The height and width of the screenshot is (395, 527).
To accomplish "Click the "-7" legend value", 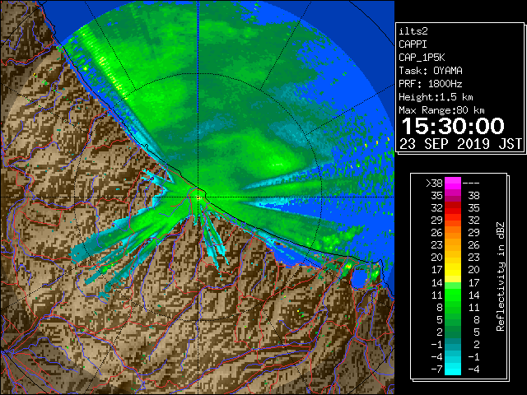I will click(x=436, y=369).
